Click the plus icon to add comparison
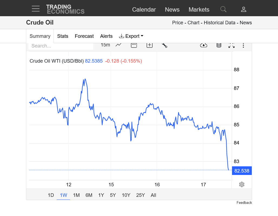 click(150, 45)
